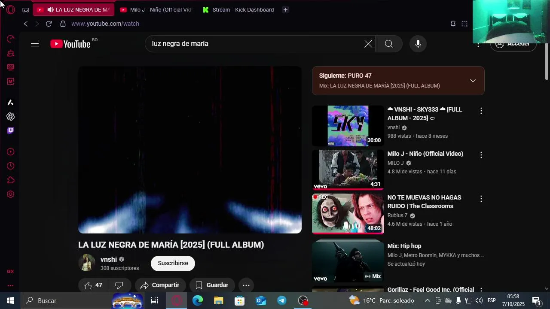Viewport: 550px width, 309px height.
Task: Open the Windows Start button
Action: (x=10, y=301)
